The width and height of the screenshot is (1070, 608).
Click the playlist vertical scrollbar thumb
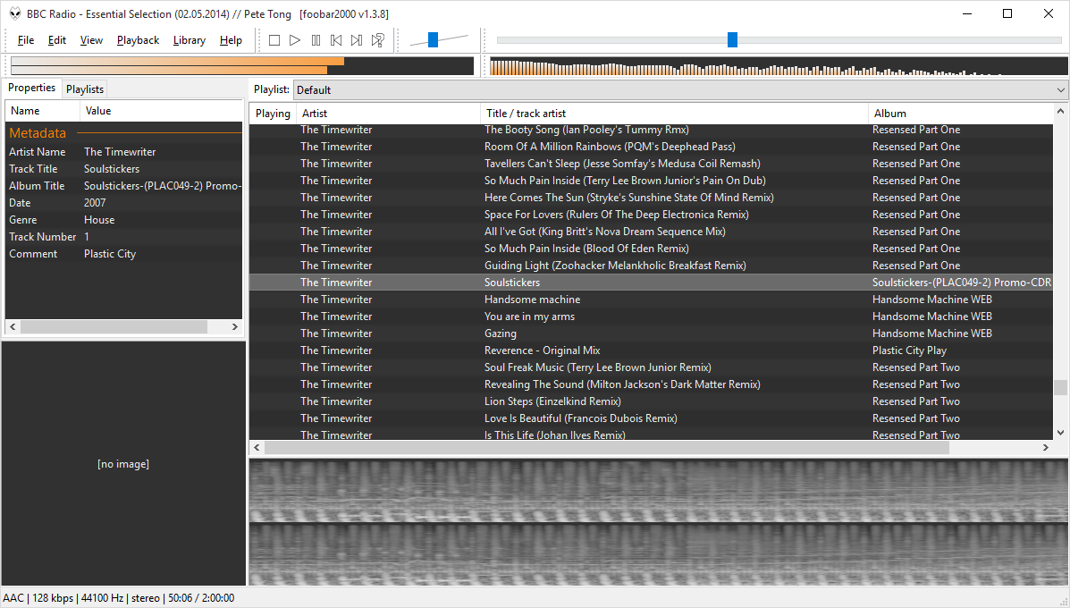[1060, 387]
